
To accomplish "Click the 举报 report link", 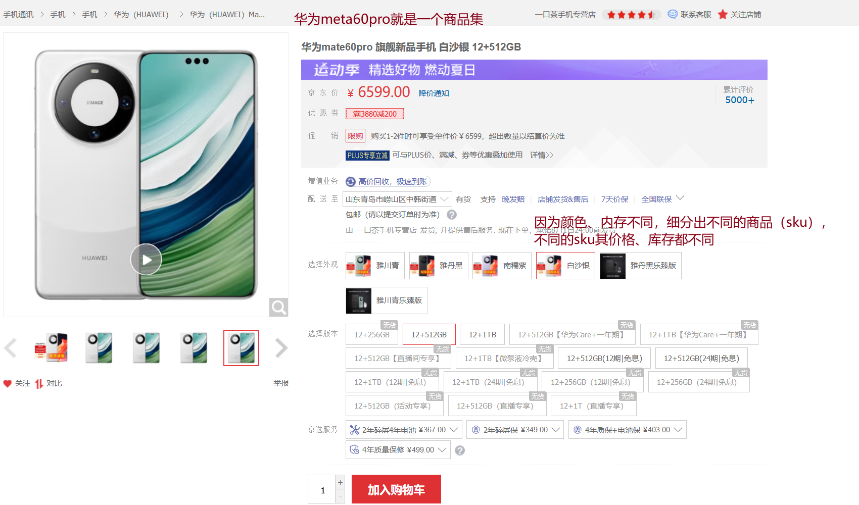I will pos(281,383).
